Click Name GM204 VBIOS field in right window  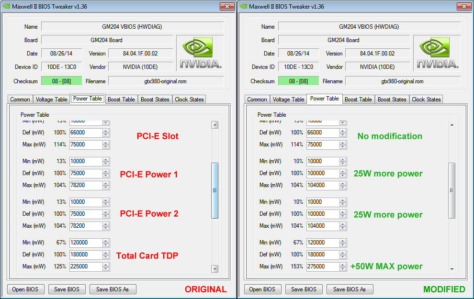pos(370,27)
